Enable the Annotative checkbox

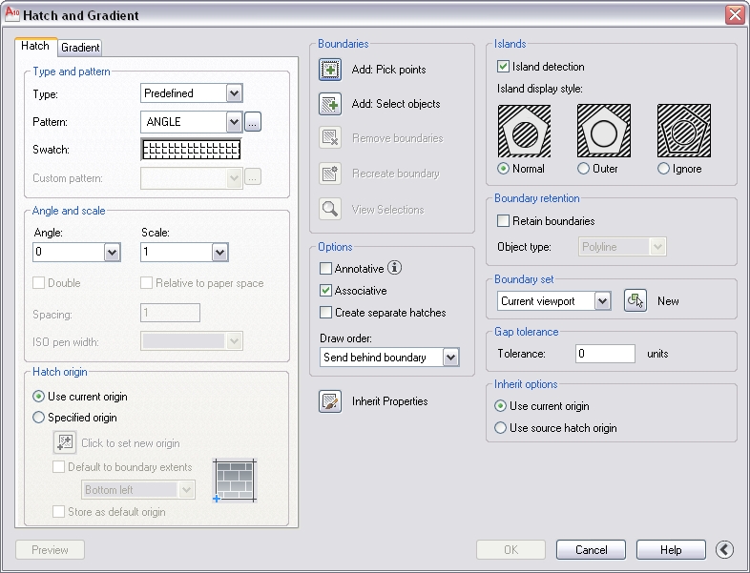tap(326, 269)
